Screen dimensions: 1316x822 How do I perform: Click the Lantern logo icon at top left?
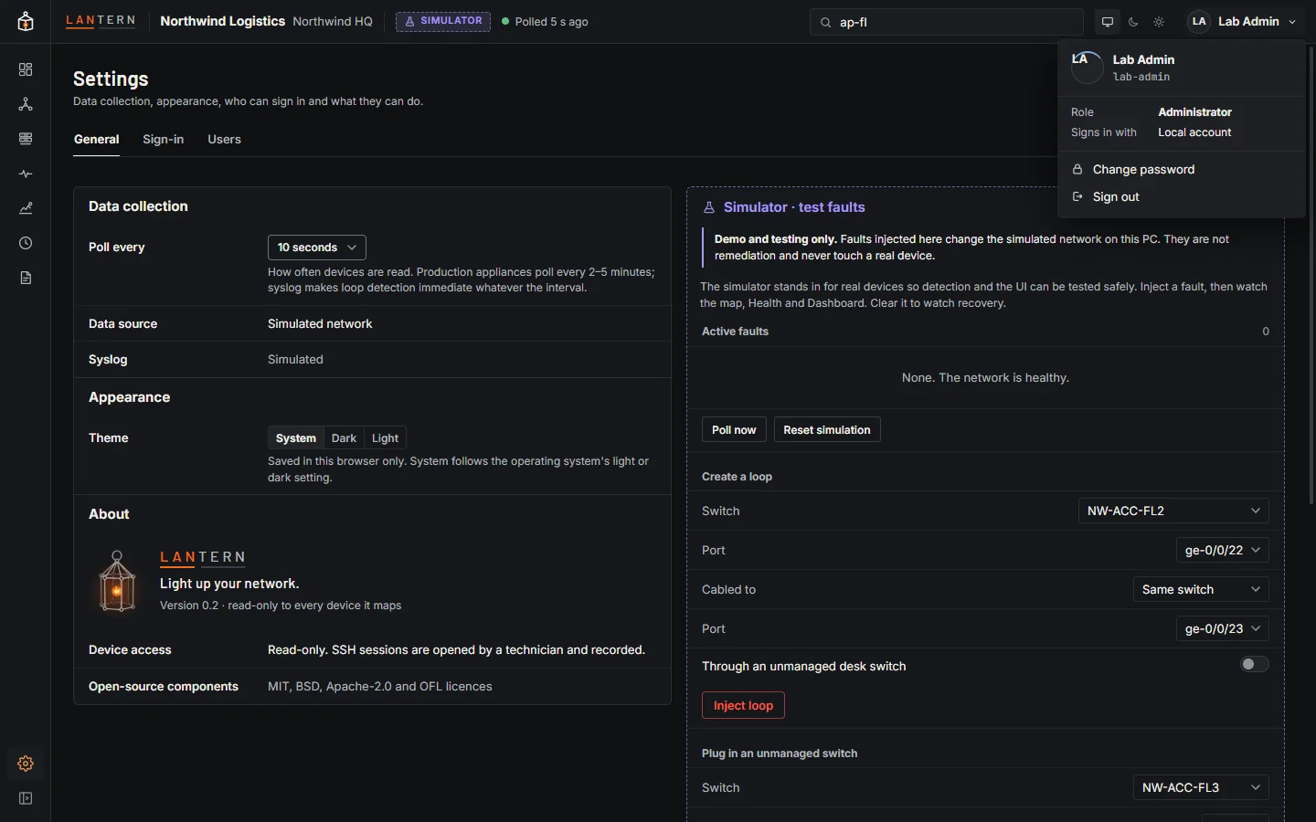26,22
